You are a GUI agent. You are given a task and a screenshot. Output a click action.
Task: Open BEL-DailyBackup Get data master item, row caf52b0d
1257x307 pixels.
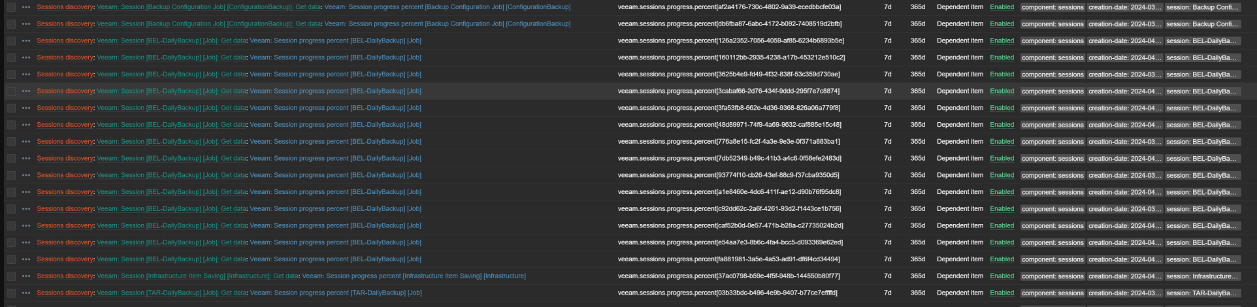click(x=171, y=226)
